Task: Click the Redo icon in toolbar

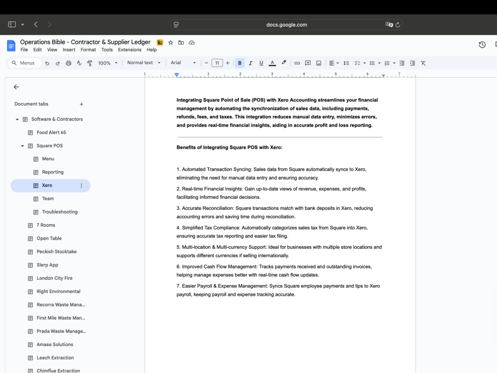Action: pyautogui.click(x=58, y=63)
